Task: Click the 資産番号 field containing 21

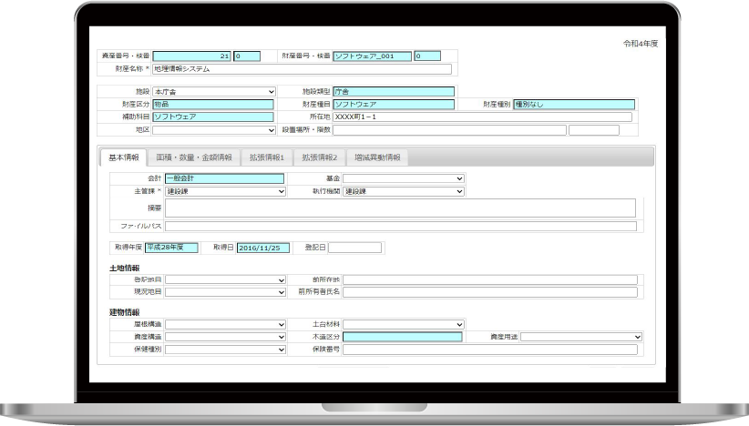Action: pyautogui.click(x=191, y=56)
